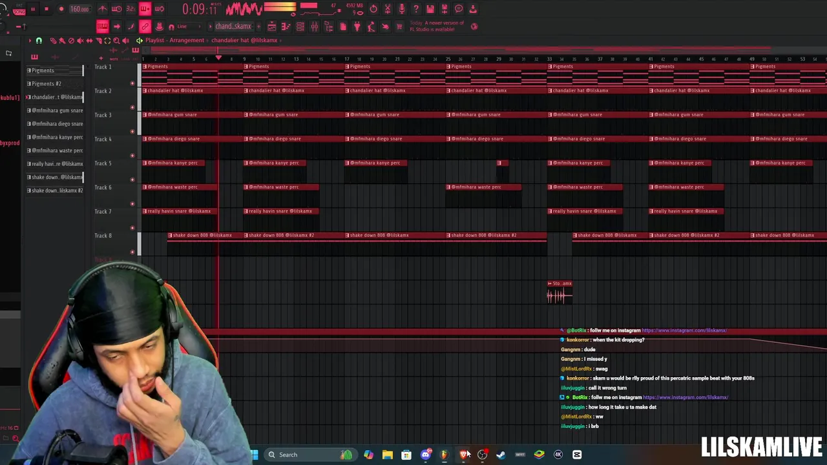Image resolution: width=827 pixels, height=465 pixels.
Task: Toggle wait for input to start
Action: pos(116,9)
